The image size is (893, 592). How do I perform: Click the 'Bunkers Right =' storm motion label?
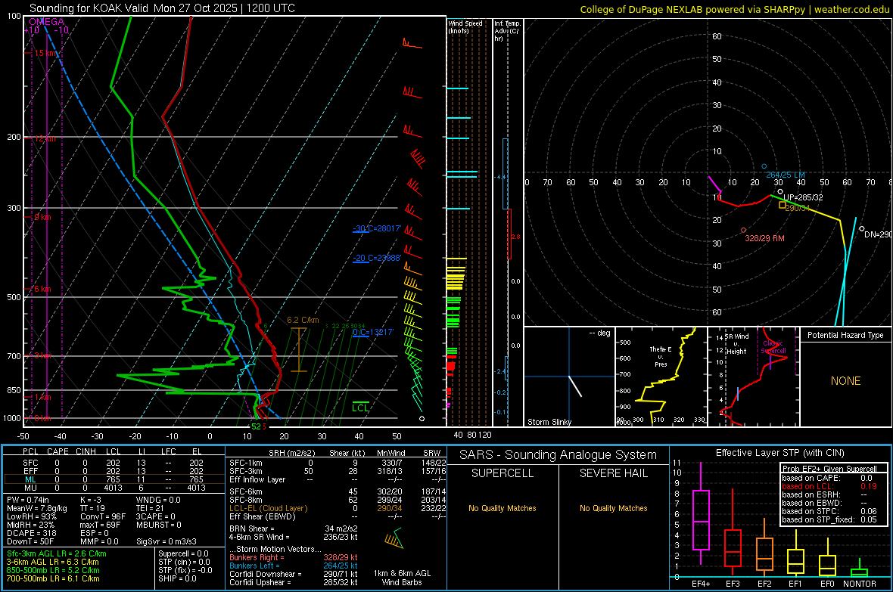click(257, 557)
